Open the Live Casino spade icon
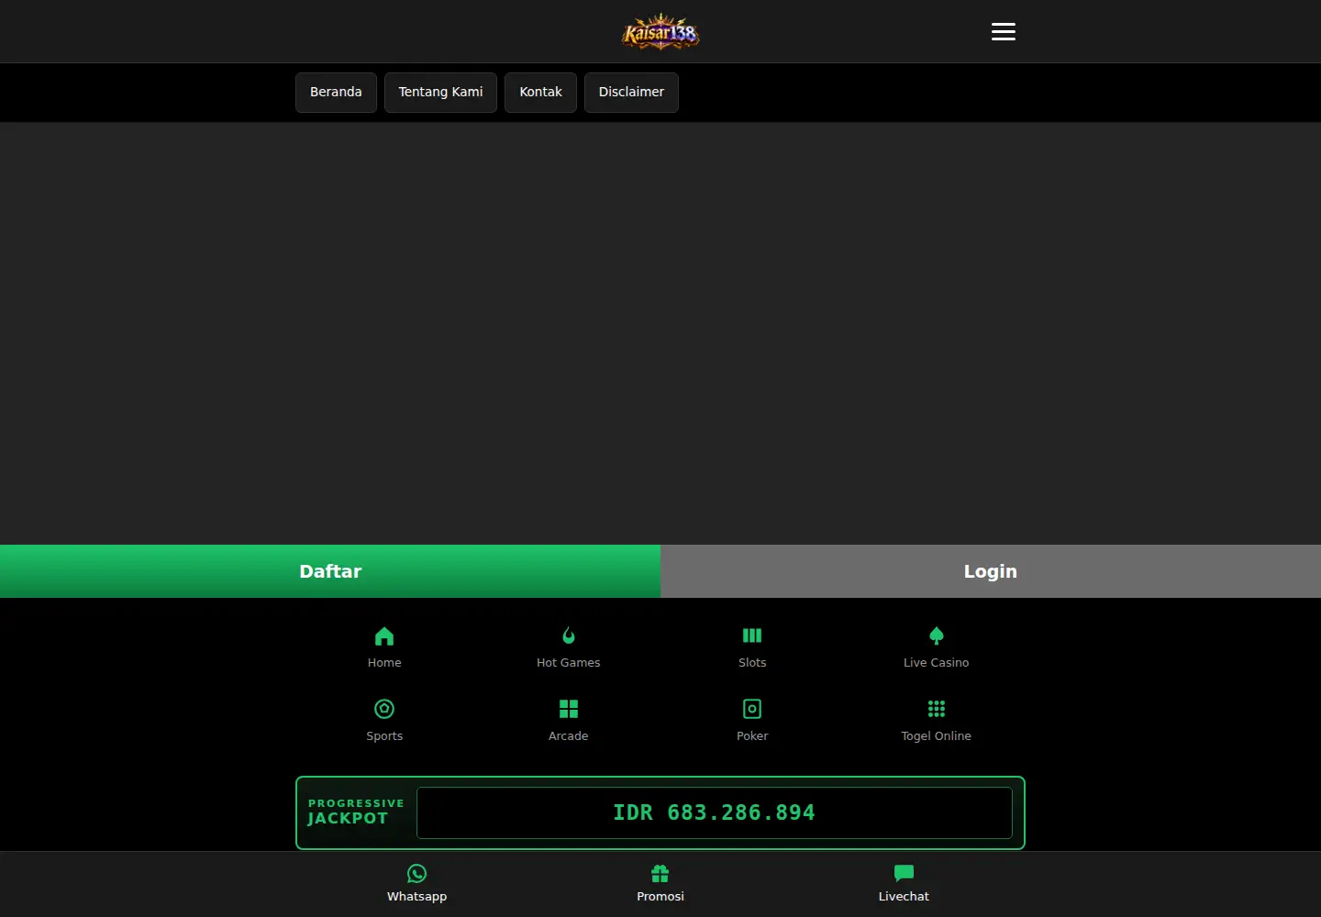The height and width of the screenshot is (917, 1321). tap(937, 635)
